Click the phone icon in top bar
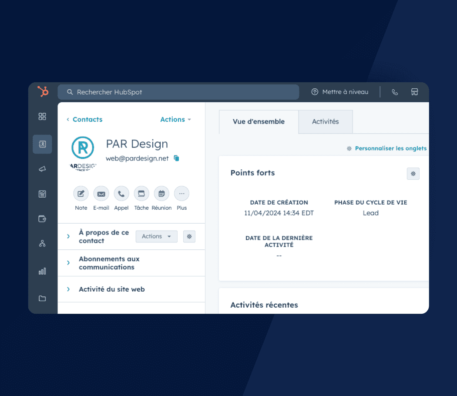 point(395,92)
